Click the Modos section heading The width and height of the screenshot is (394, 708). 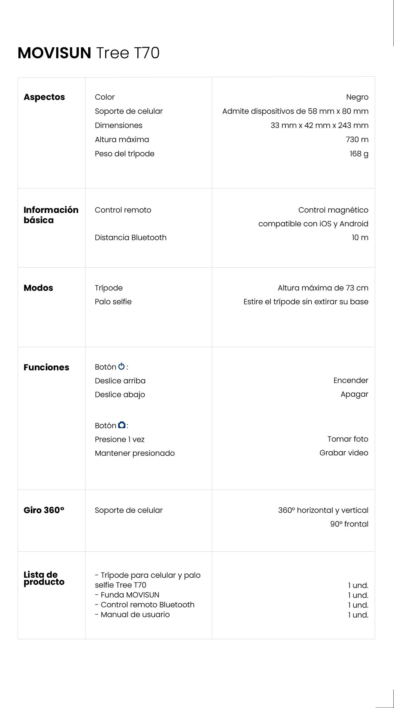pos(38,288)
